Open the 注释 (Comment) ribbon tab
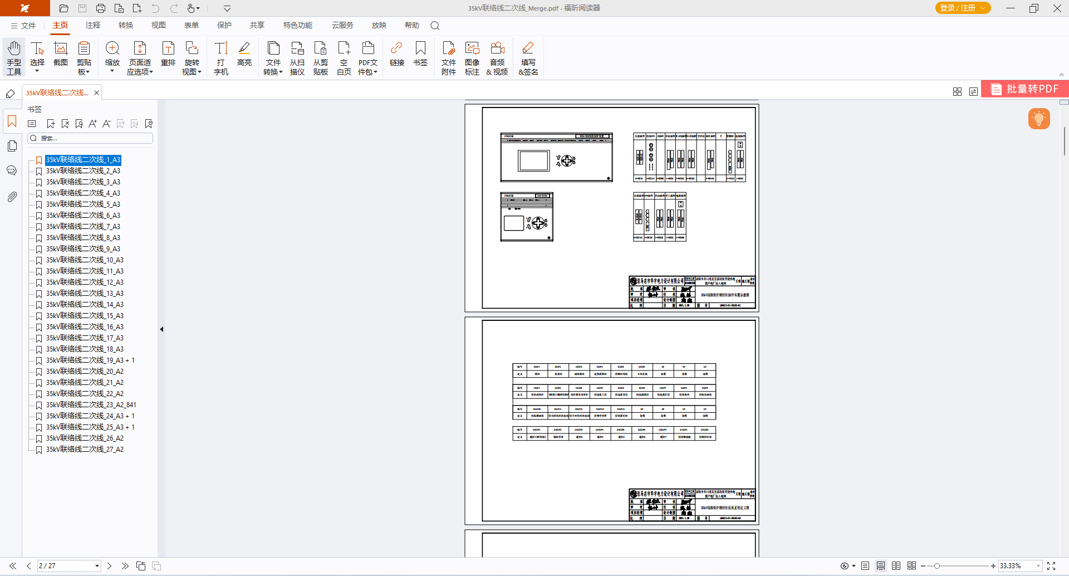This screenshot has height=576, width=1069. (x=93, y=26)
